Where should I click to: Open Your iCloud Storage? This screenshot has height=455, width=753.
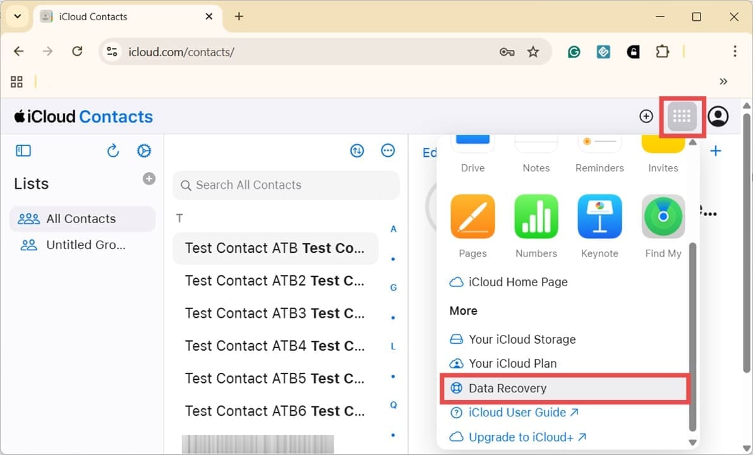click(x=512, y=339)
